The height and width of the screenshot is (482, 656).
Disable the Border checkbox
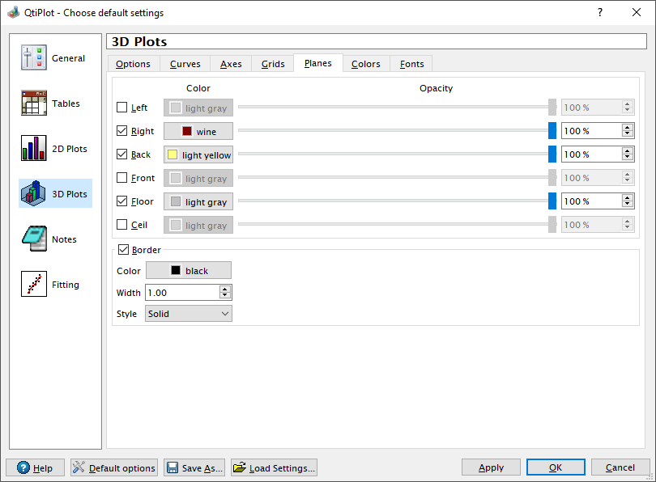pos(124,250)
